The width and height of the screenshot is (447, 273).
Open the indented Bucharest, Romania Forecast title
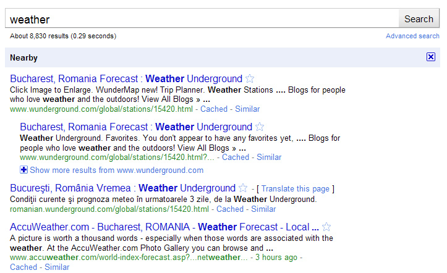pos(136,127)
